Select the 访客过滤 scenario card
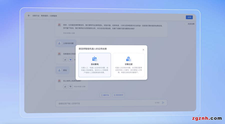The image size is (225, 124). tap(128, 65)
